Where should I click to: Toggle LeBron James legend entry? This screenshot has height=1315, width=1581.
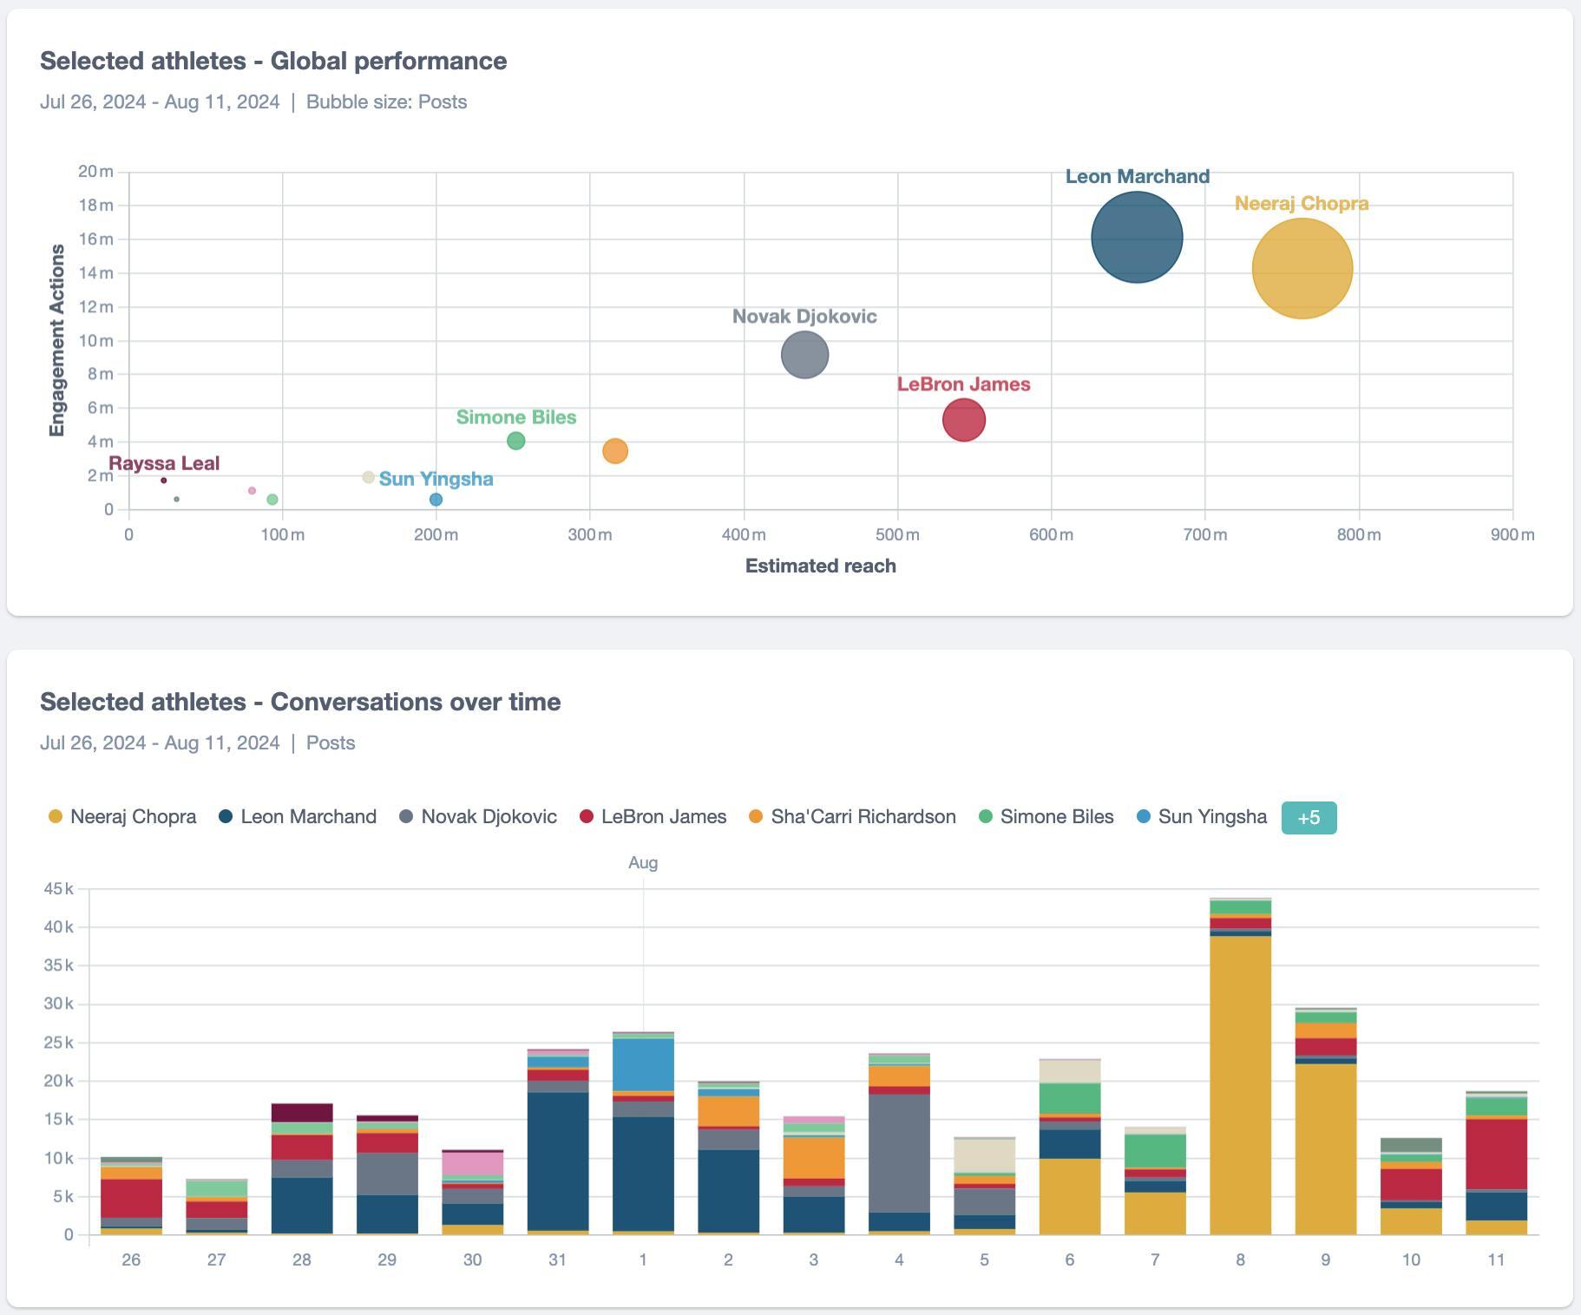[x=653, y=817]
